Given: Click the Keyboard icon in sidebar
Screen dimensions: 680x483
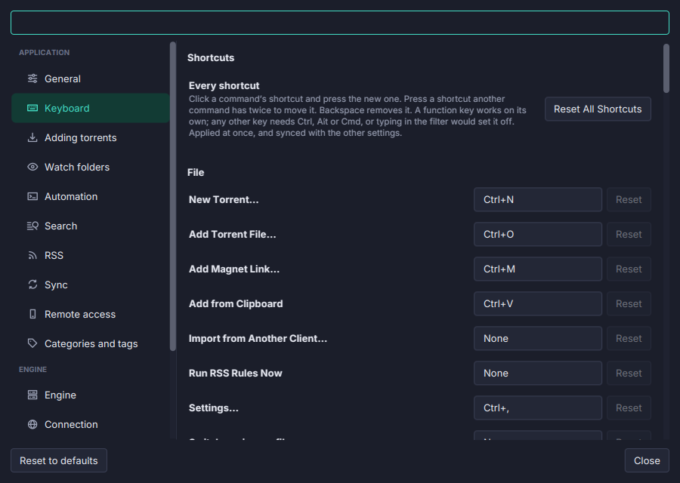Looking at the screenshot, I should click(32, 108).
